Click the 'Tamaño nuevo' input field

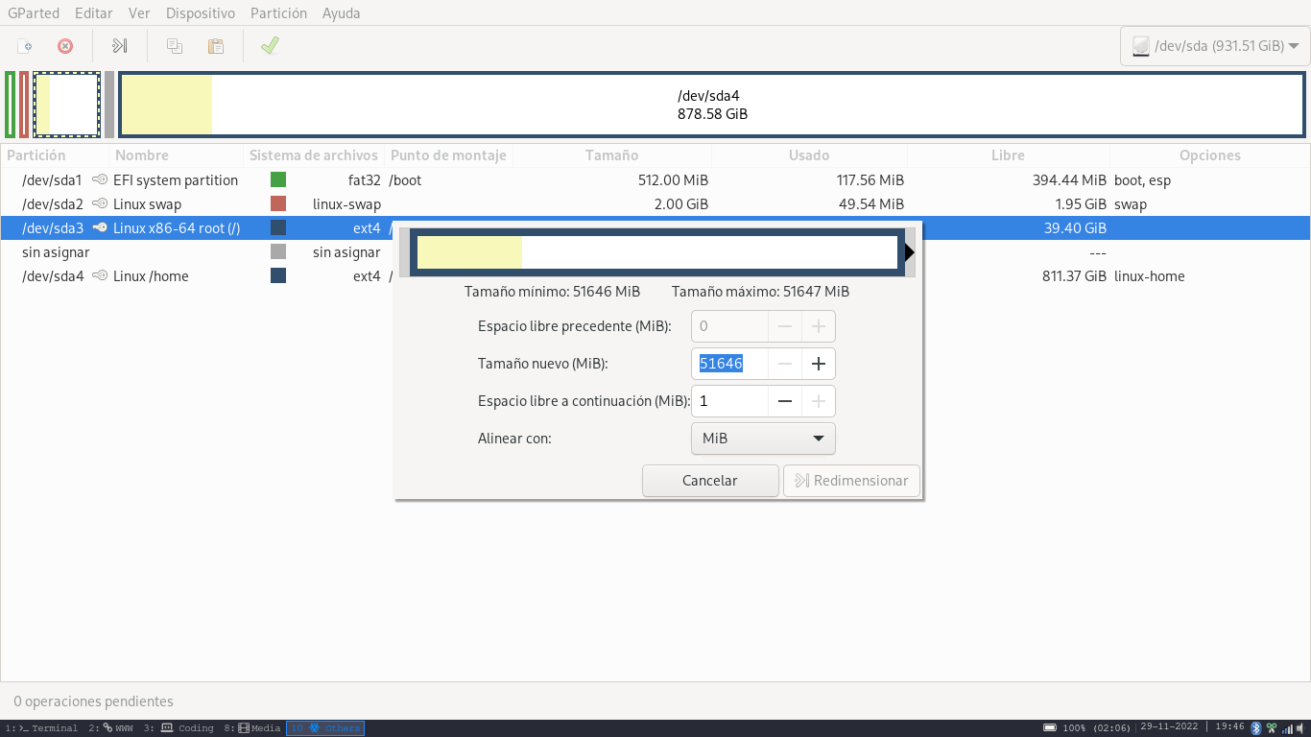[x=729, y=364]
